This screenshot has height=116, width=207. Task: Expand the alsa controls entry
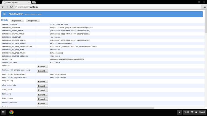[43, 86]
